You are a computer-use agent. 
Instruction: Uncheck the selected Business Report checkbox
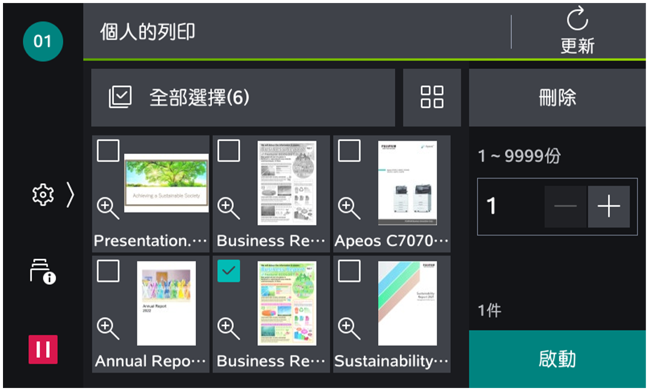pos(229,270)
